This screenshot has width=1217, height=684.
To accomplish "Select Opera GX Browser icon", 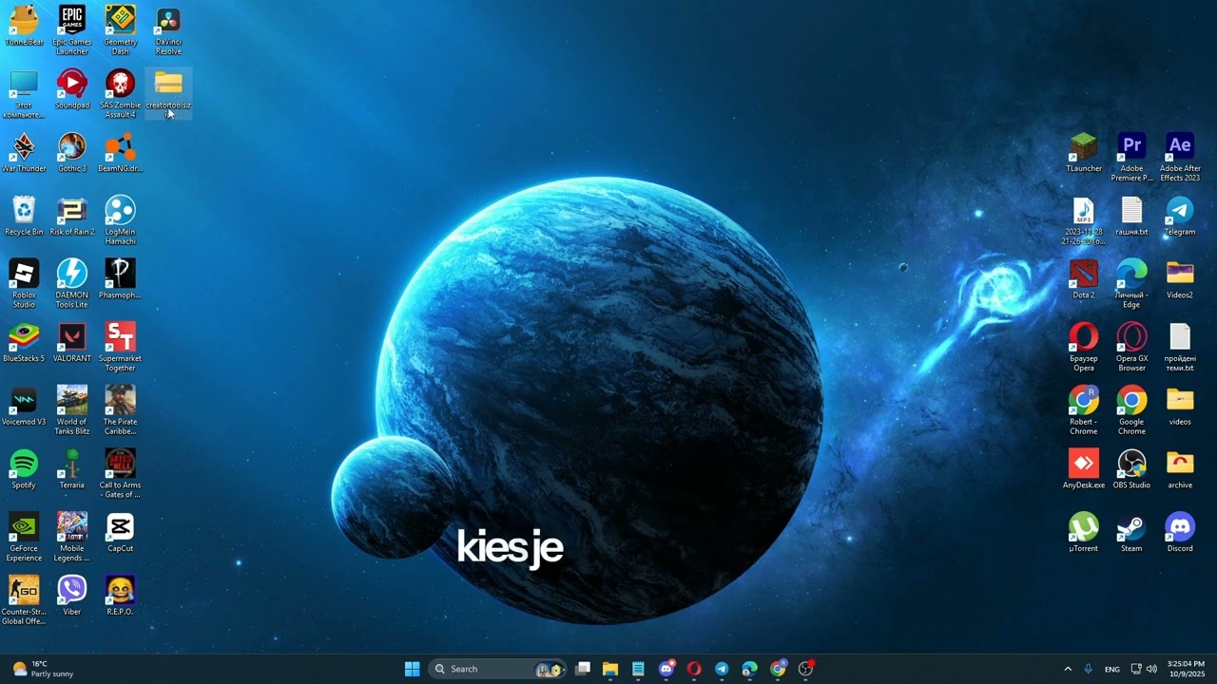I will tap(1131, 347).
